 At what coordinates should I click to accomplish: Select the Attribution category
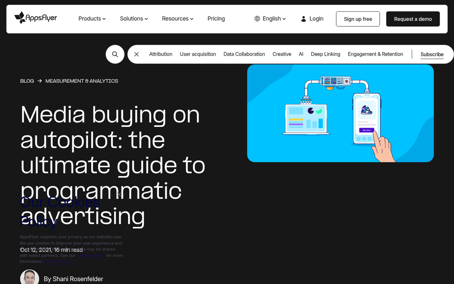161,54
